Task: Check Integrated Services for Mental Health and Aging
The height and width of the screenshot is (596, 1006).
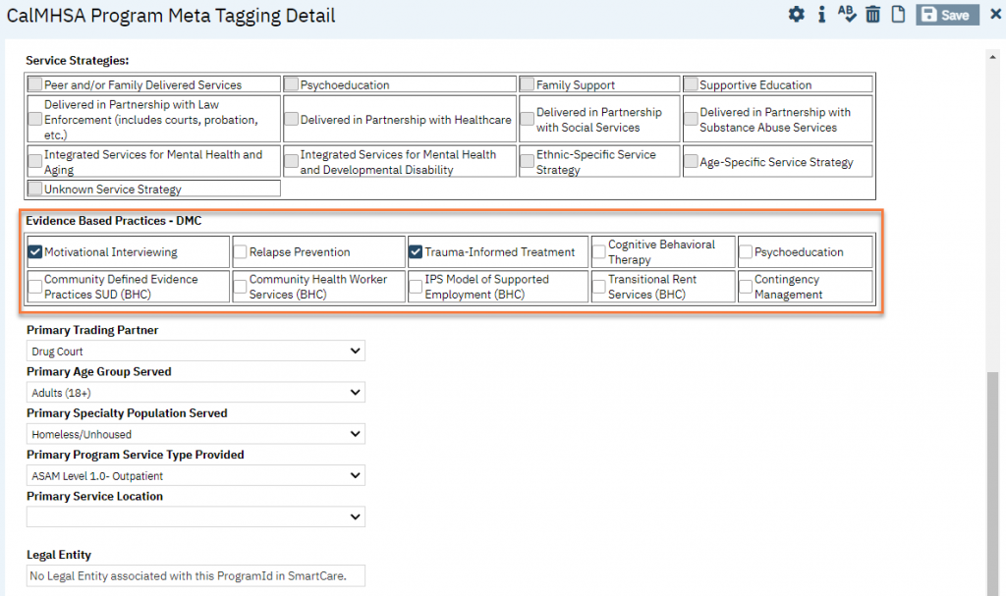Action: point(35,161)
